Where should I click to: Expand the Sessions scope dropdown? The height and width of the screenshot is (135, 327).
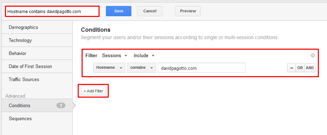[x=114, y=56]
